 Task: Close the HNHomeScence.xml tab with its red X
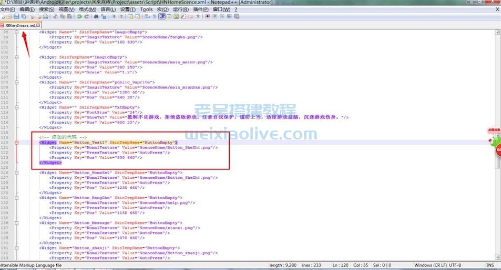coord(38,25)
